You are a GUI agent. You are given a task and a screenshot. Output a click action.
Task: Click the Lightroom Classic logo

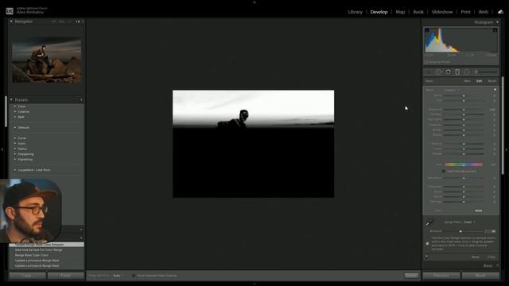pos(10,11)
